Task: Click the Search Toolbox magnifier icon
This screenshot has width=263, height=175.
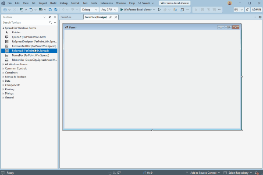Action: (x=50, y=22)
